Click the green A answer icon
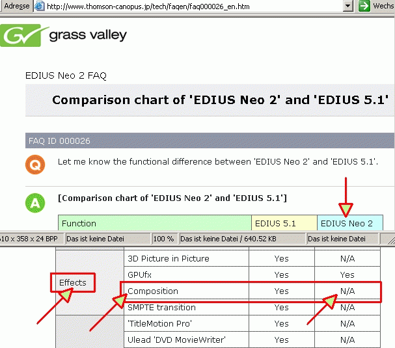The width and height of the screenshot is (395, 348). (x=35, y=203)
